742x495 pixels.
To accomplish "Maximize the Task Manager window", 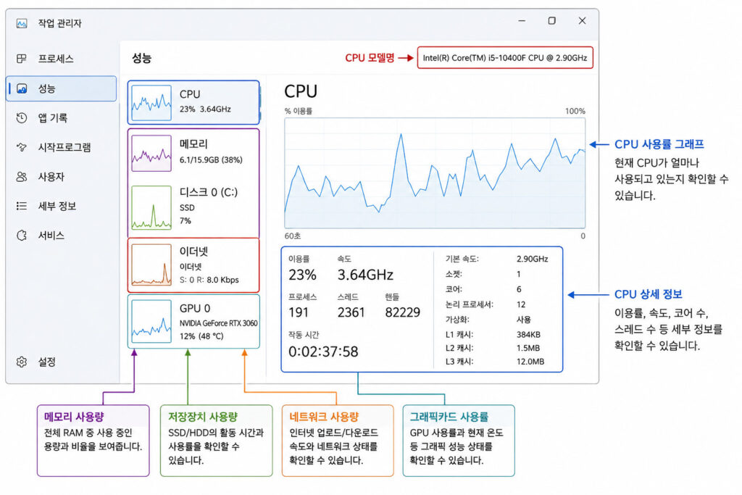I will (x=551, y=21).
